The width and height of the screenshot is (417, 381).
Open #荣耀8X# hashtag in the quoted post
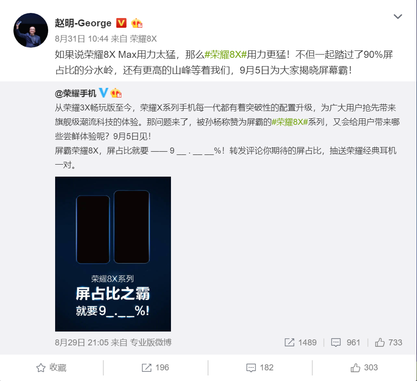(290, 122)
